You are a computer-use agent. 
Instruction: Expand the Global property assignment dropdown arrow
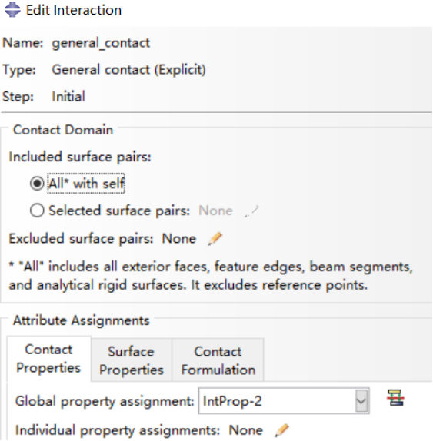tap(361, 401)
